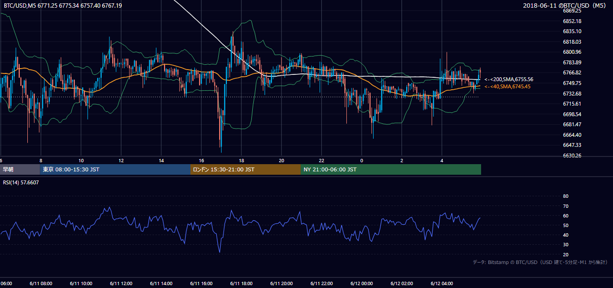613x288 pixels.
Task: Click the 40 SMA label showing 6745.45
Action: (507, 86)
